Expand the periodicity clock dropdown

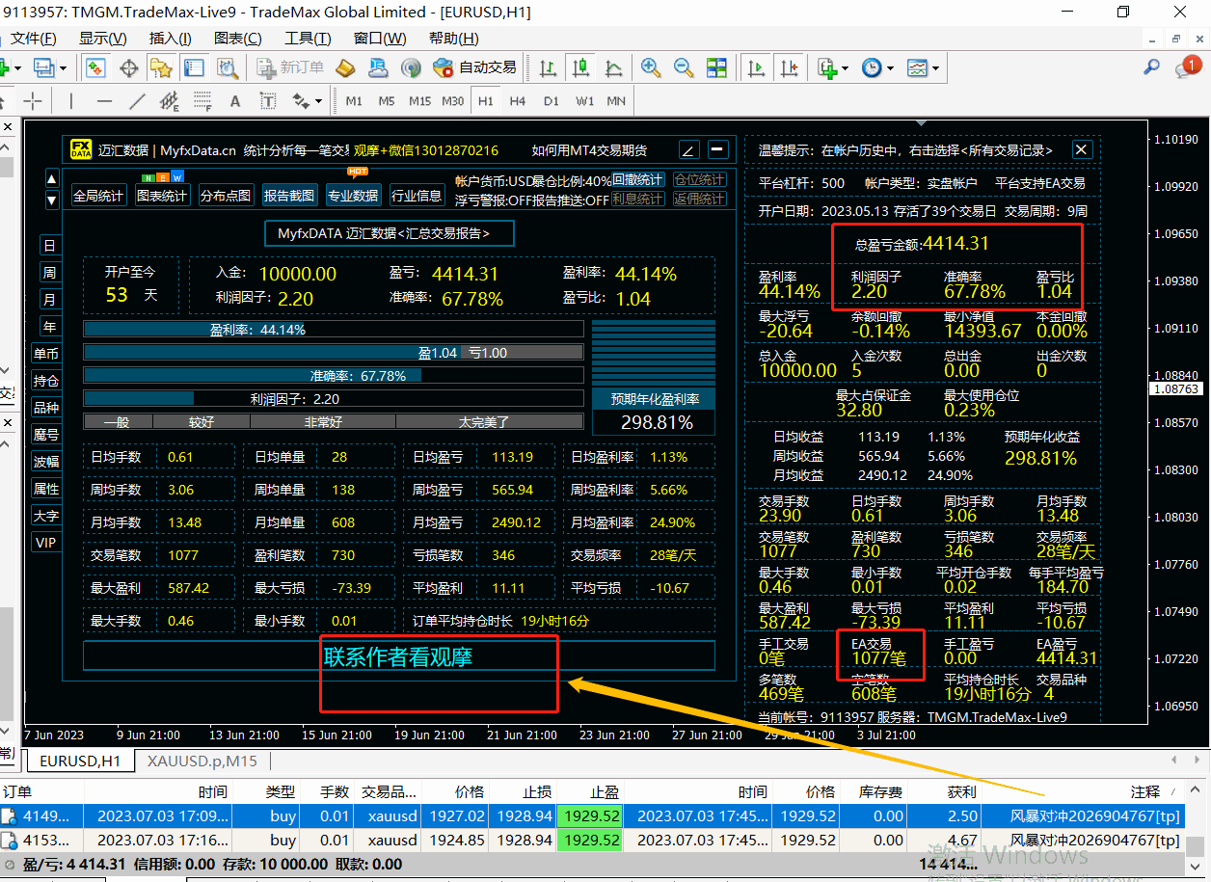890,68
